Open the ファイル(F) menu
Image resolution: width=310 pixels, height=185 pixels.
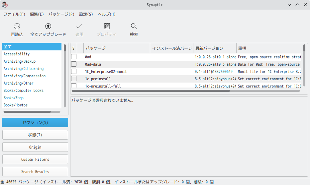(x=14, y=14)
